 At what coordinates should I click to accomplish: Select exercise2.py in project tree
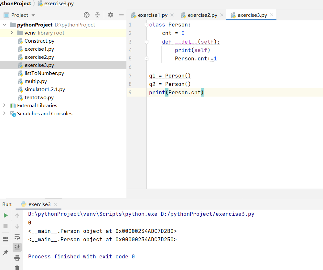pyautogui.click(x=39, y=57)
